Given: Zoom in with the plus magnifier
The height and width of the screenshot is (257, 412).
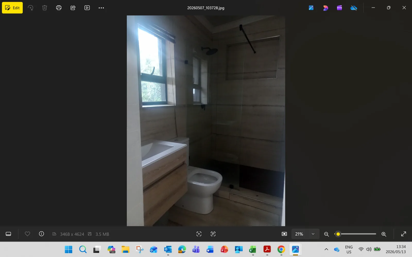Looking at the screenshot, I should (384, 234).
